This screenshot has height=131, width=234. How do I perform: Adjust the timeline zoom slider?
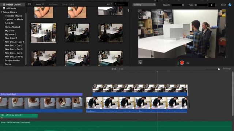212,69
